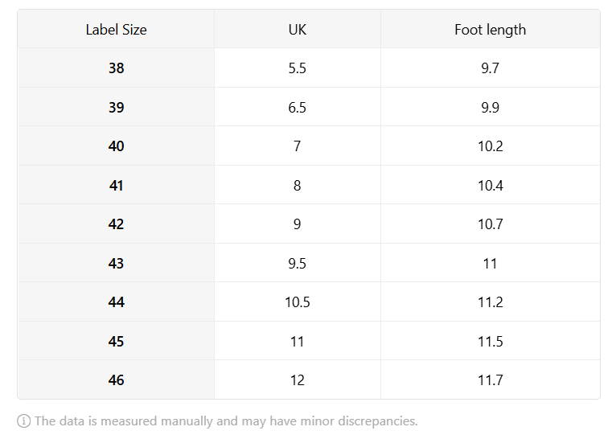Click label size 38 row

309,68
